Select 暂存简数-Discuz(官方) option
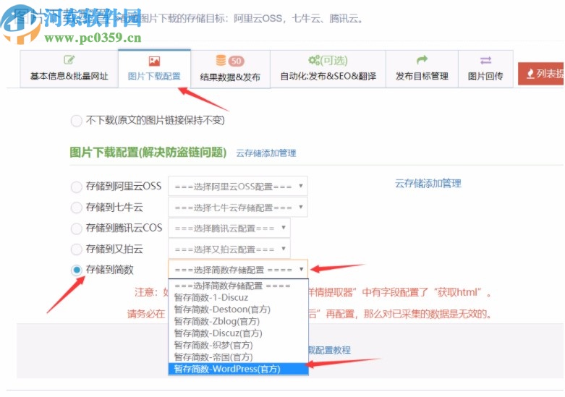This screenshot has height=397, width=565. [238, 333]
